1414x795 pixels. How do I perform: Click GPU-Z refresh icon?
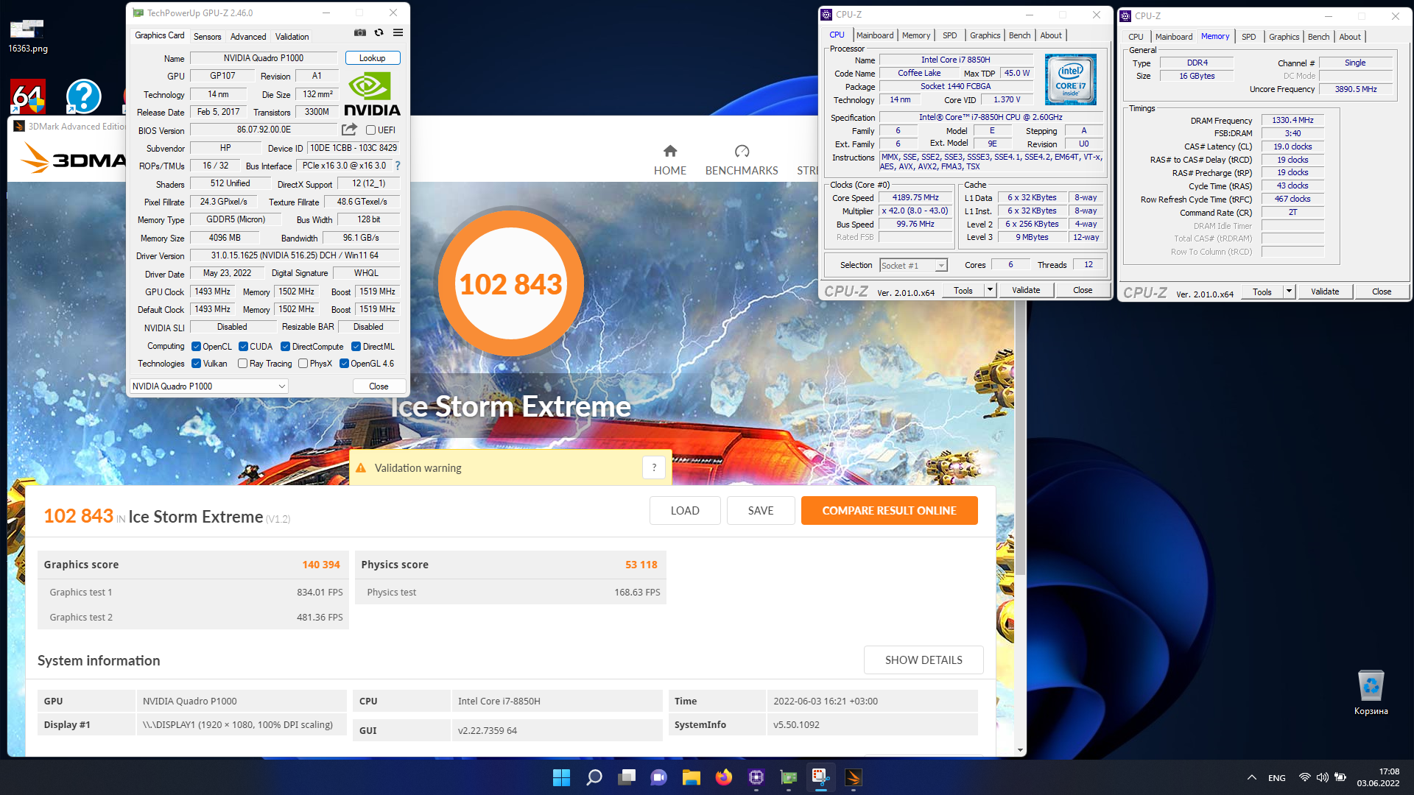[x=379, y=32]
